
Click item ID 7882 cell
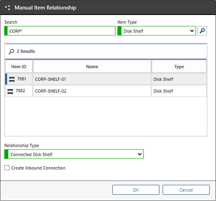19,91
